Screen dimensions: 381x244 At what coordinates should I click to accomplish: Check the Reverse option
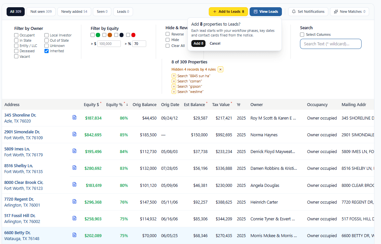168,34
